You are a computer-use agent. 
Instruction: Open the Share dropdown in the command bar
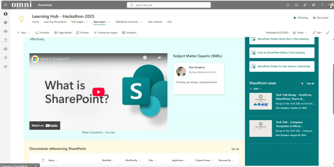pos(300,33)
